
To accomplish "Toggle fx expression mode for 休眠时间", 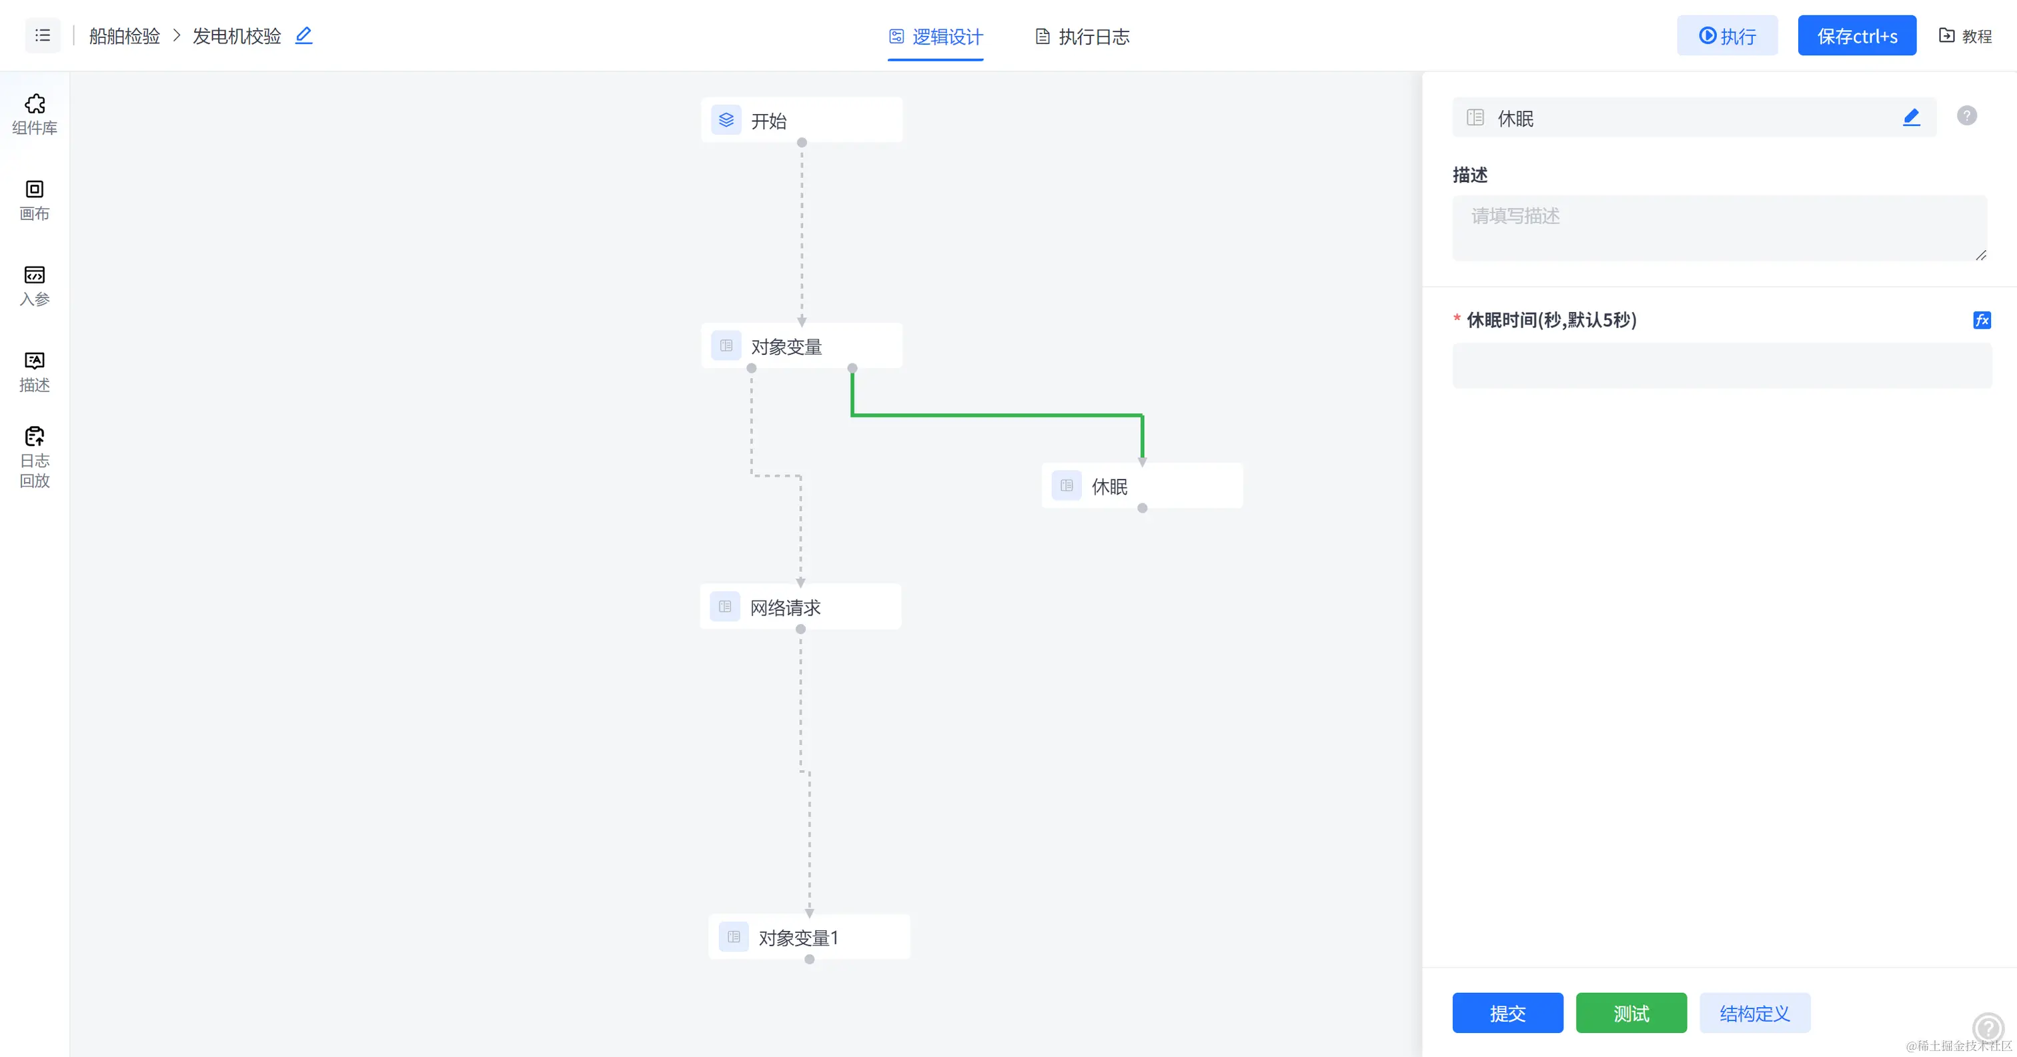I will pos(1981,320).
